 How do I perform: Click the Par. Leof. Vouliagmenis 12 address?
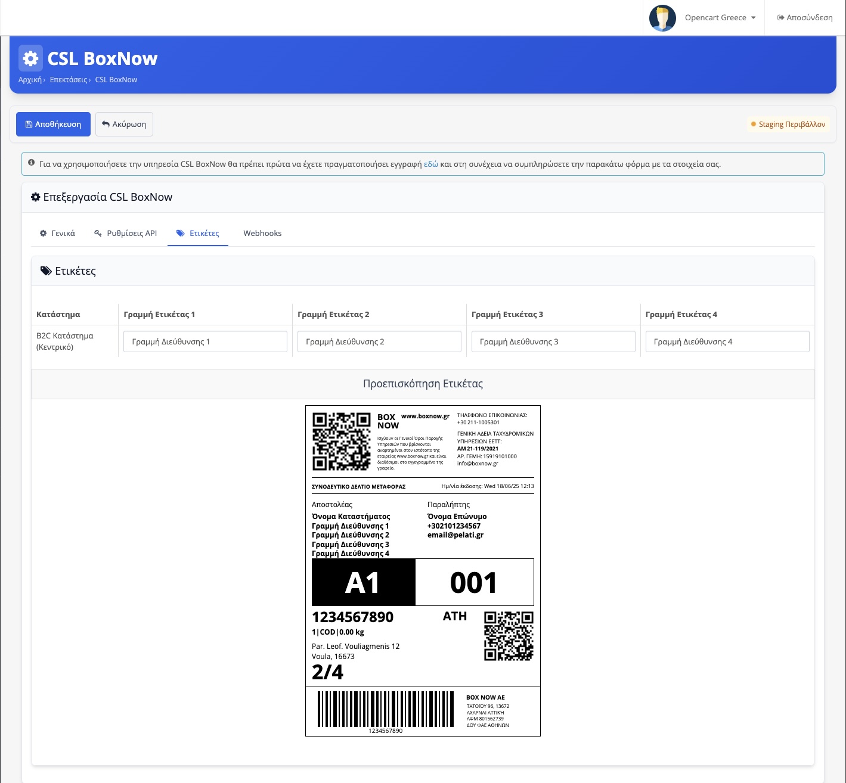coord(356,647)
